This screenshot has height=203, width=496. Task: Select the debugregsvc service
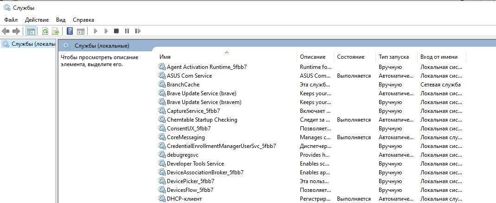pos(183,155)
